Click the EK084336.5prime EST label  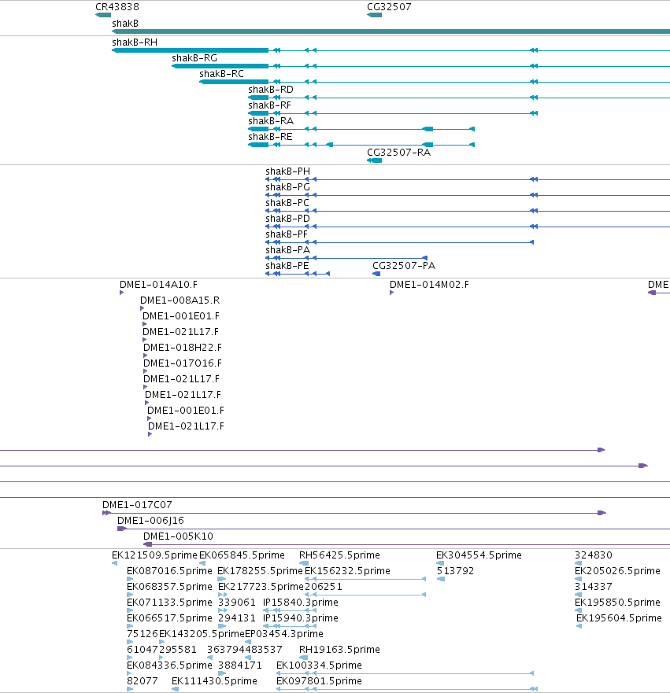(x=169, y=665)
